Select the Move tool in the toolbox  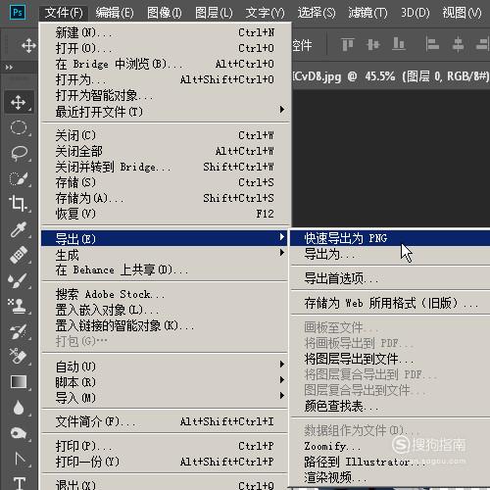click(19, 102)
